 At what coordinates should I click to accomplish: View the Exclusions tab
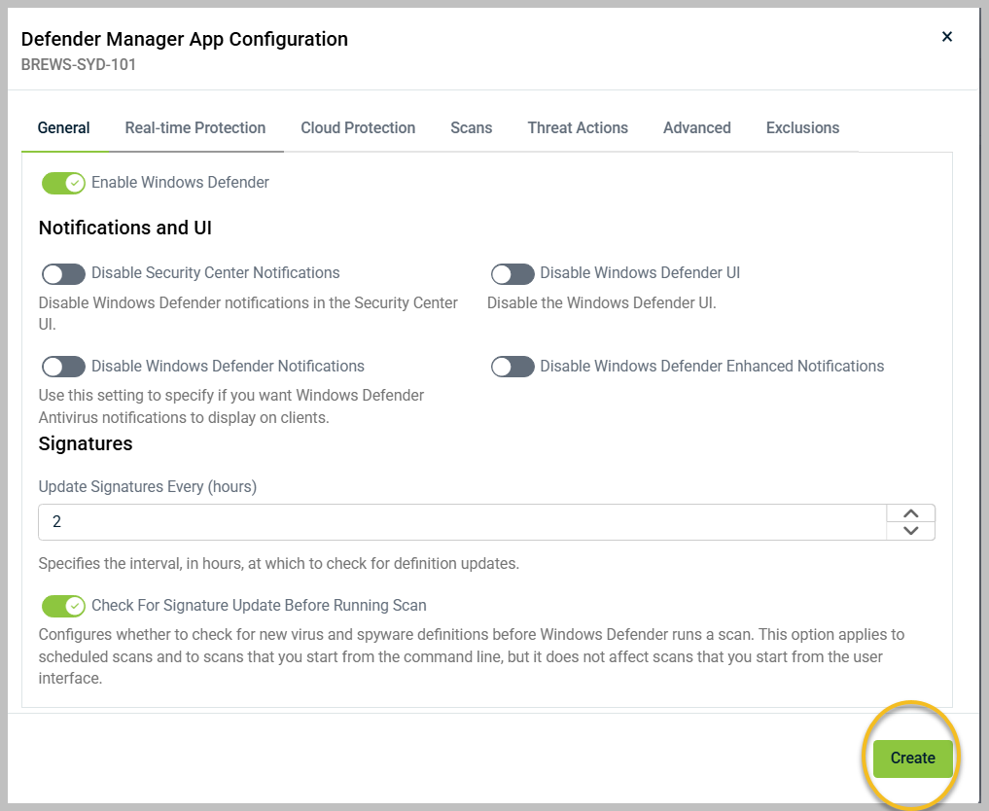point(802,127)
